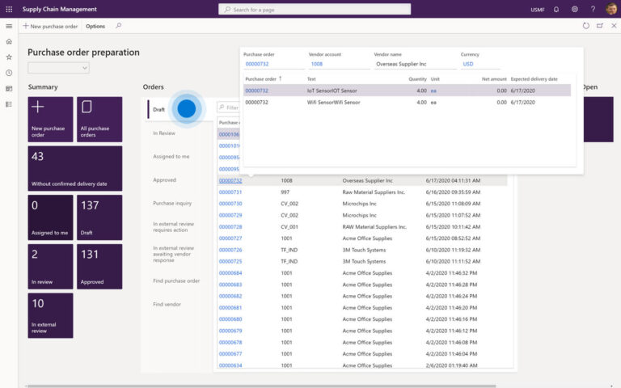Open the app launcher grid icon
Screen dimensions: 621x388
[x=9, y=9]
